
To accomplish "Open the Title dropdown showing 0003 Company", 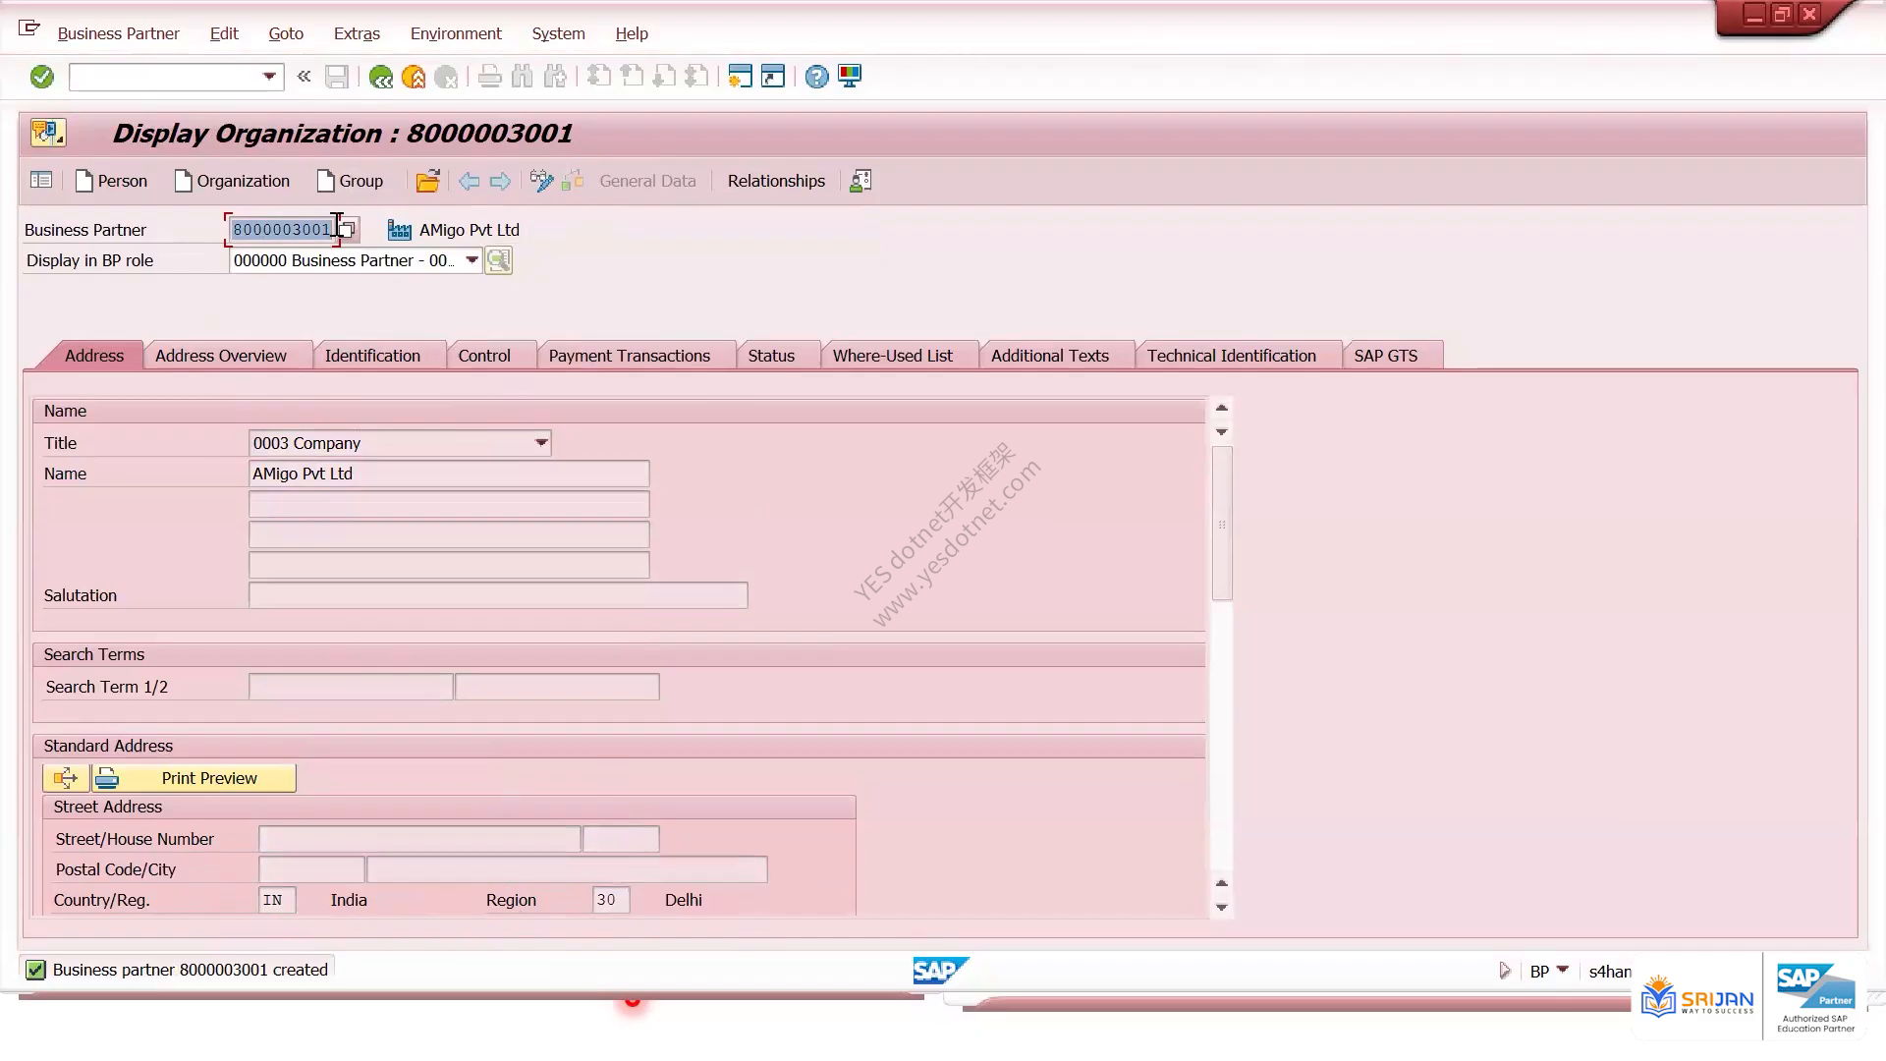I will pyautogui.click(x=541, y=443).
